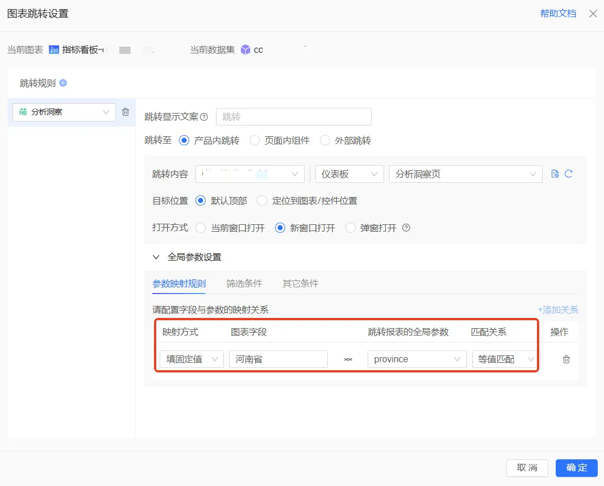Switch to the 筛选条件 tab
Screen dimensions: 604x486
(244, 284)
